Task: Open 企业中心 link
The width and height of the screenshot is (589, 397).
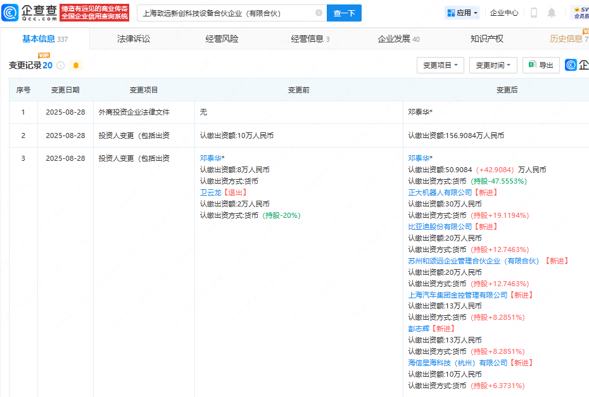Action: pyautogui.click(x=504, y=13)
